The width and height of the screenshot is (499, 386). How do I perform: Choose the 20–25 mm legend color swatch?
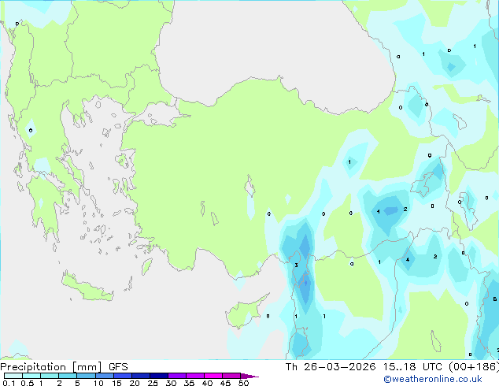(x=141, y=376)
